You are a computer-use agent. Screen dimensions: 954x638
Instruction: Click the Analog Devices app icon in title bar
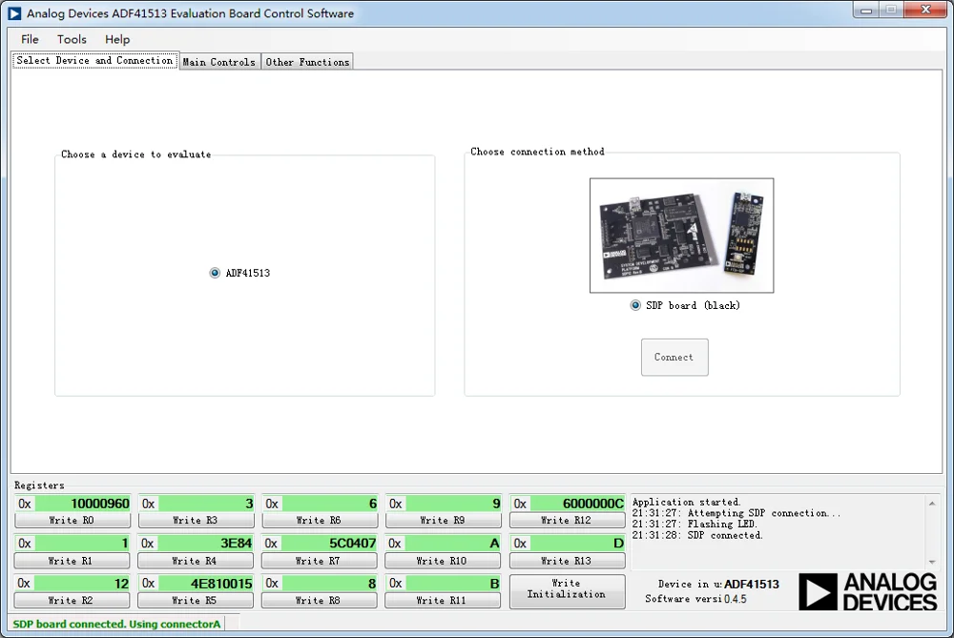coord(14,12)
